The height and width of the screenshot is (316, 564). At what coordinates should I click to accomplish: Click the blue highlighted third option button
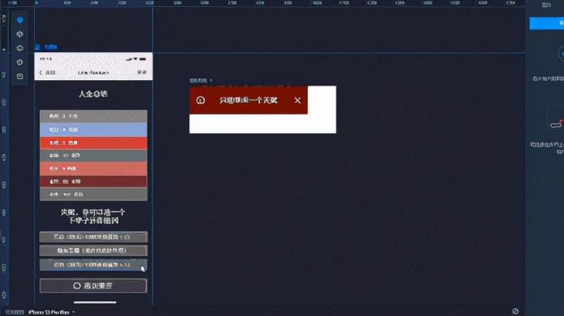click(x=93, y=265)
